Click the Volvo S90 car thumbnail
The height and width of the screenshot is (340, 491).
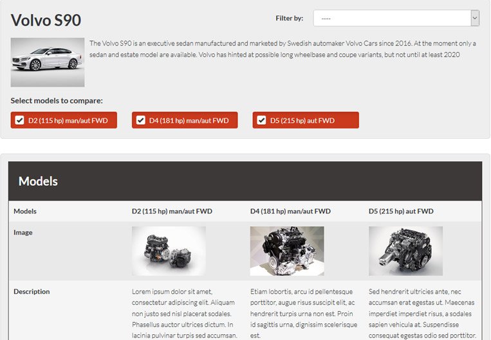(x=48, y=62)
